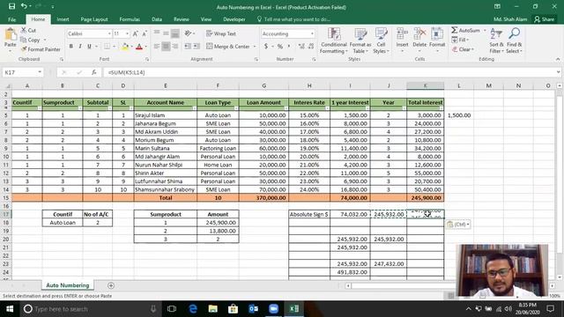Add a new sheet with plus icon

111,285
